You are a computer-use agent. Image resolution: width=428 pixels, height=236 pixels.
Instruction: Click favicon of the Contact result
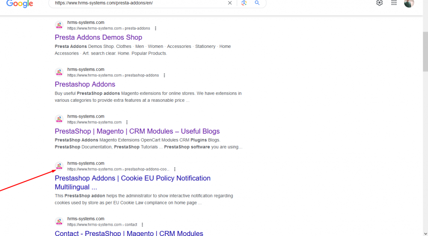point(59,221)
